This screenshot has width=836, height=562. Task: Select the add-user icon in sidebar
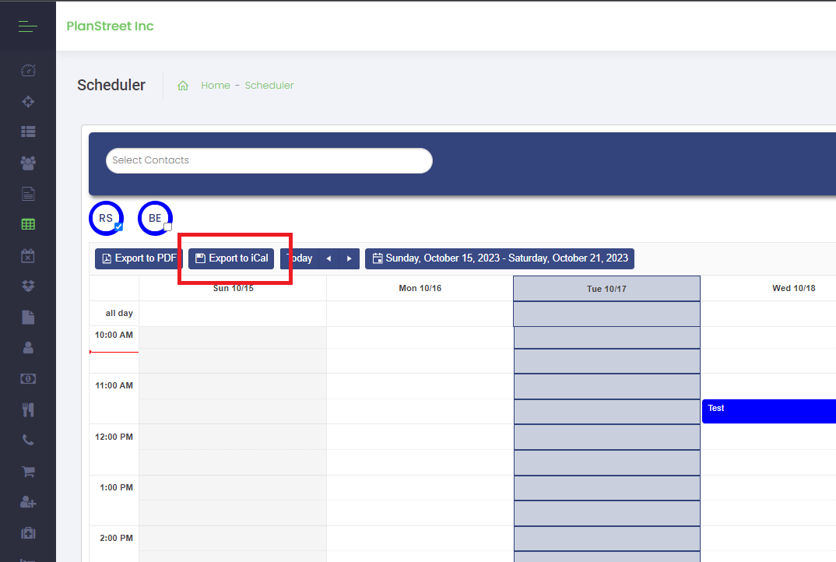point(28,502)
